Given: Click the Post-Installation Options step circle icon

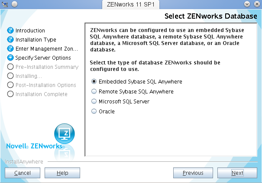Looking at the screenshot, I should click(x=11, y=85).
